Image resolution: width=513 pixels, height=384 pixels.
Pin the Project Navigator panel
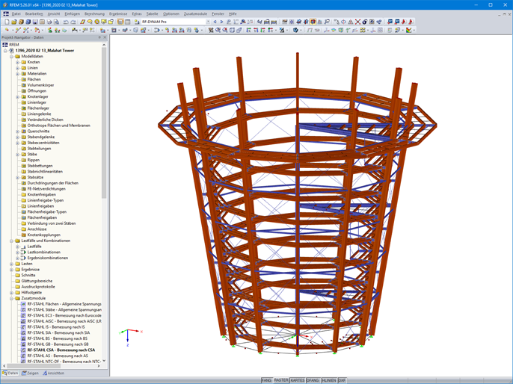[x=99, y=37]
